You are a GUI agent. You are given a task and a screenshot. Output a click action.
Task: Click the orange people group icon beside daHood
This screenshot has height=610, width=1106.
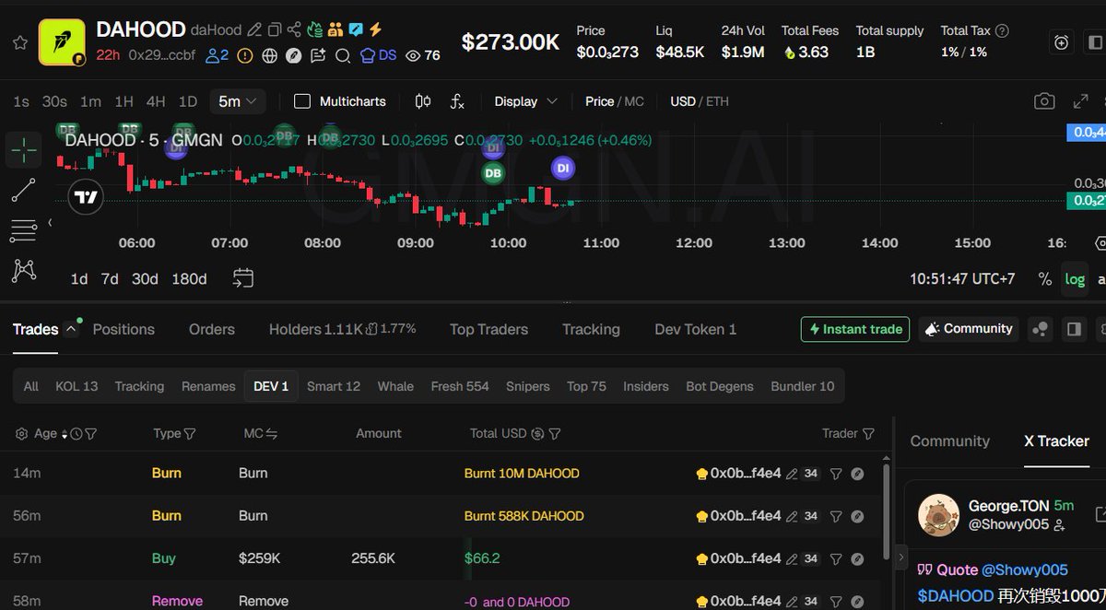click(x=335, y=29)
